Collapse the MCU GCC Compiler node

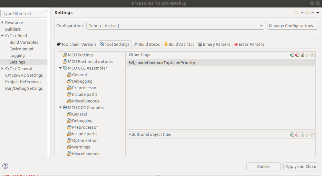point(60,107)
